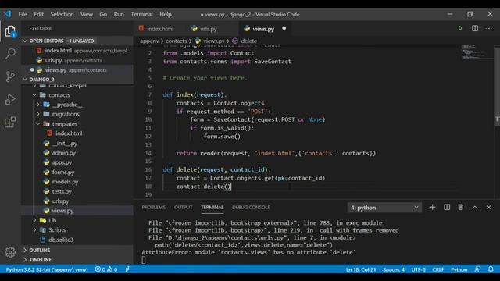Open the Source Control view
Image resolution: width=500 pixels, height=281 pixels.
pos(10,76)
